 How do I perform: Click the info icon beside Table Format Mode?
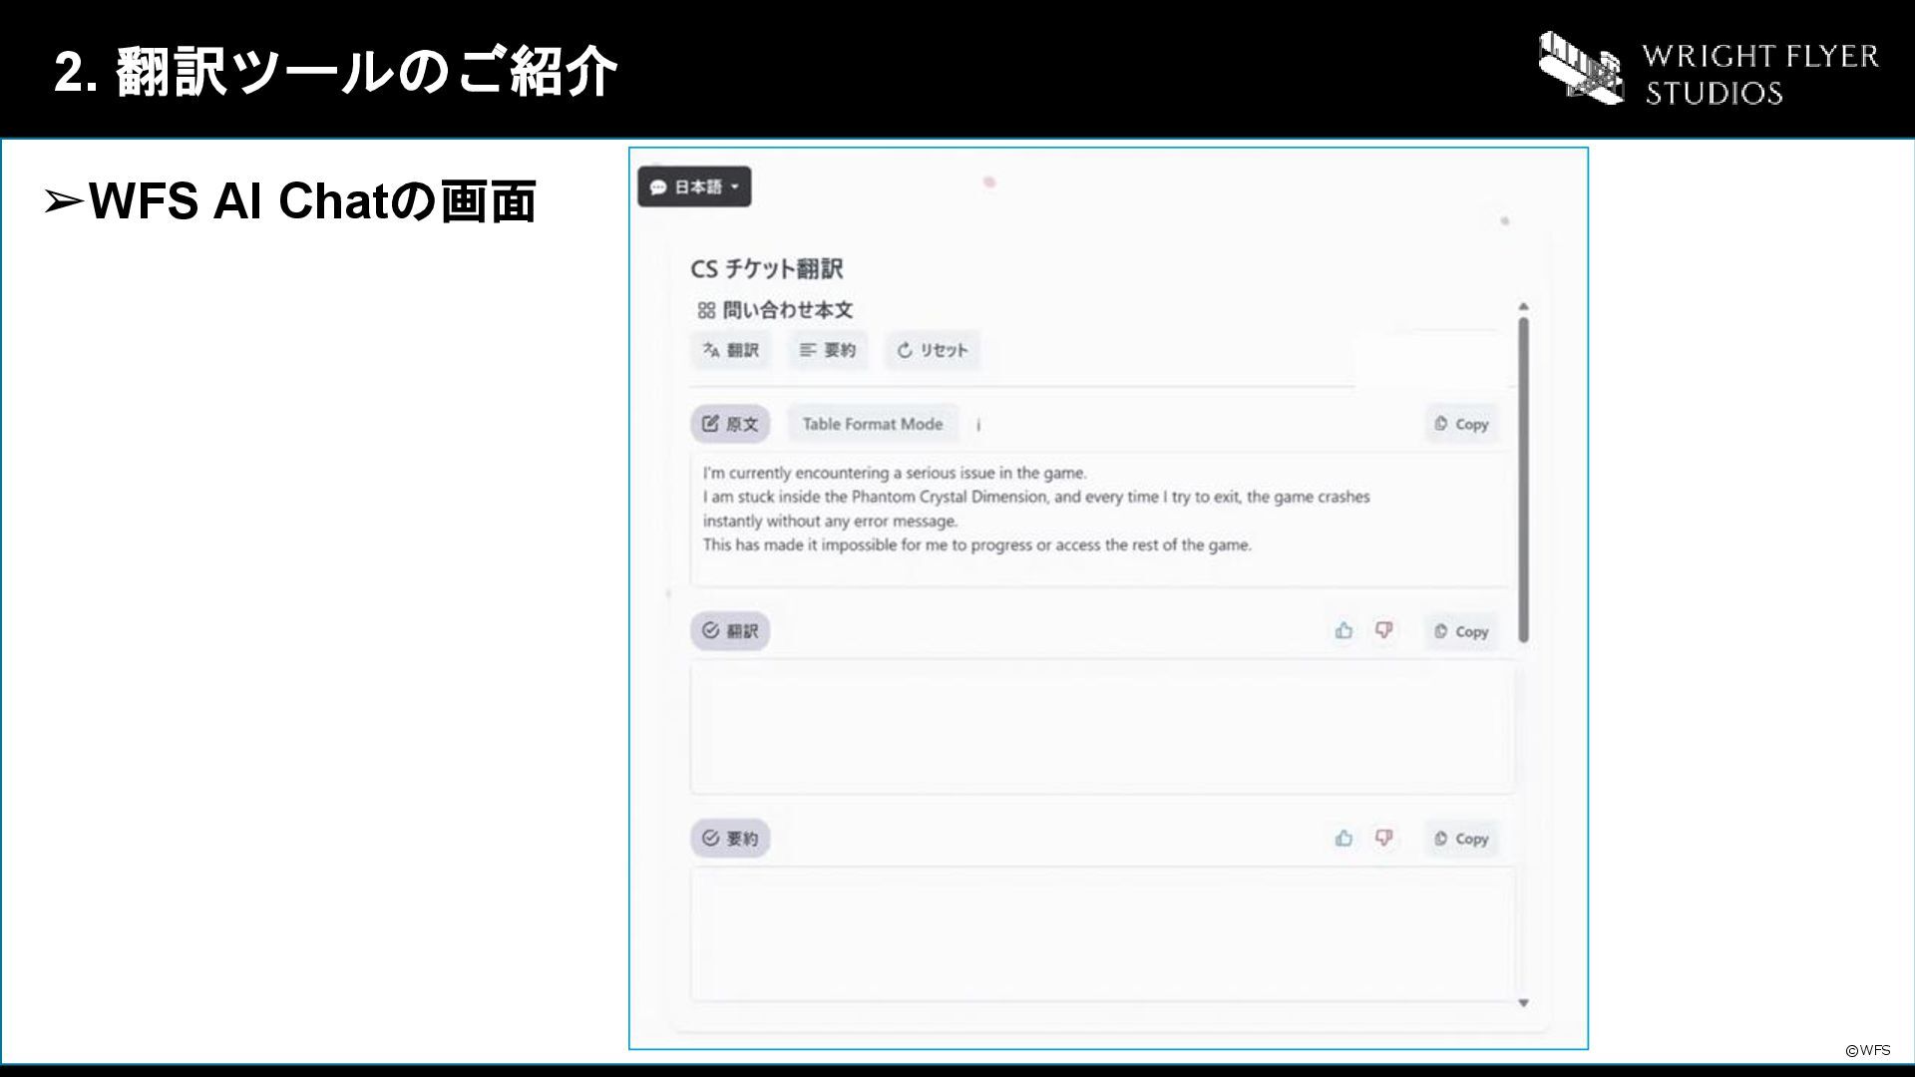point(978,425)
